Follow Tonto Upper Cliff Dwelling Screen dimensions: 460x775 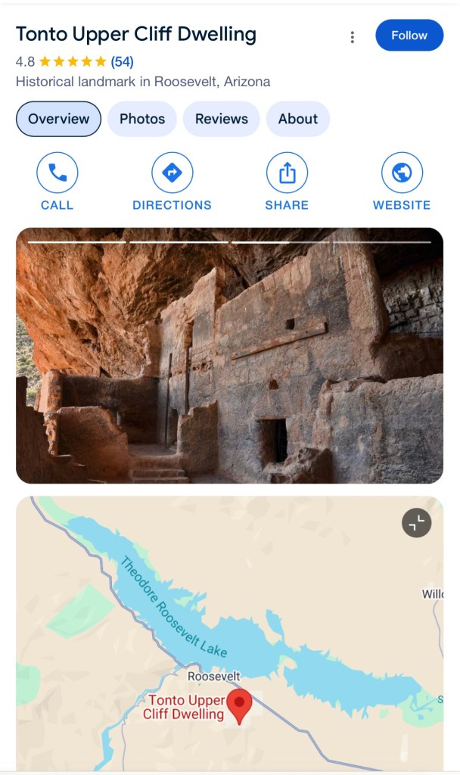click(409, 35)
